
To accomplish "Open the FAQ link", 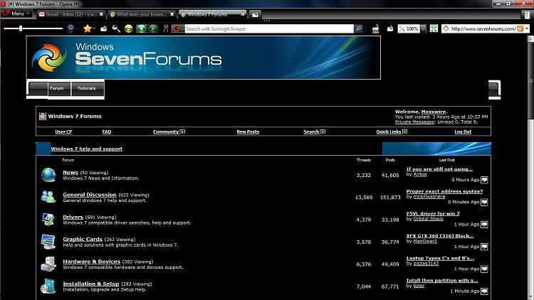I will tap(107, 132).
